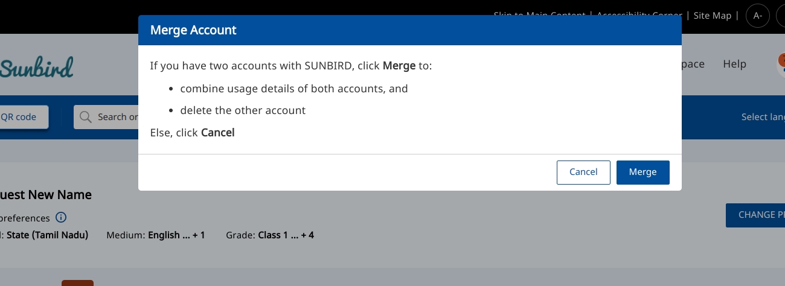Click the orange tile below the preferences
The image size is (785, 286).
(77, 283)
